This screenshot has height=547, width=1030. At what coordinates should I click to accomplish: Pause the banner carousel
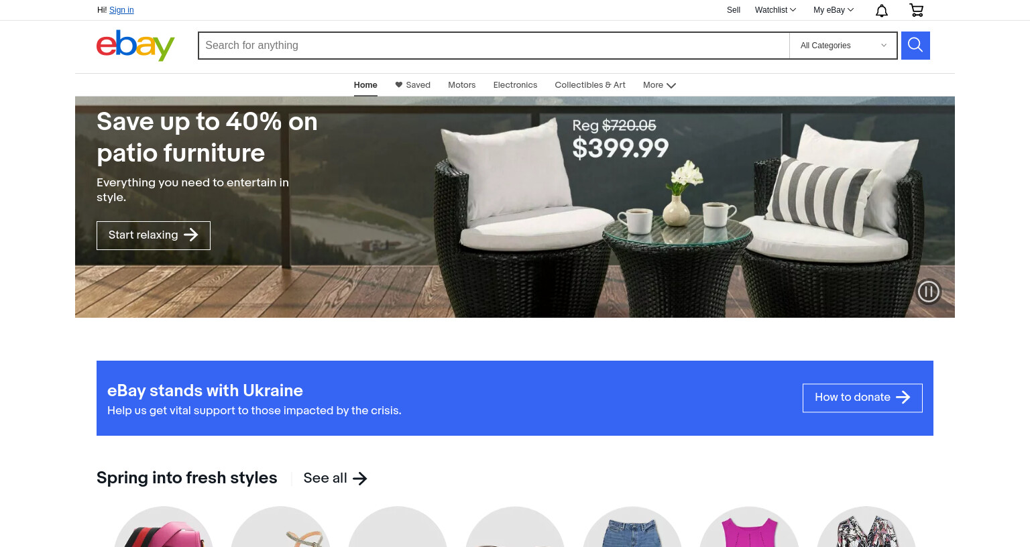[929, 292]
